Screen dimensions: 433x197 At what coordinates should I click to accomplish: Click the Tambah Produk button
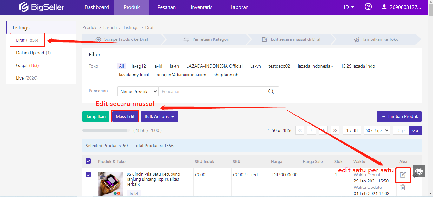pos(399,116)
